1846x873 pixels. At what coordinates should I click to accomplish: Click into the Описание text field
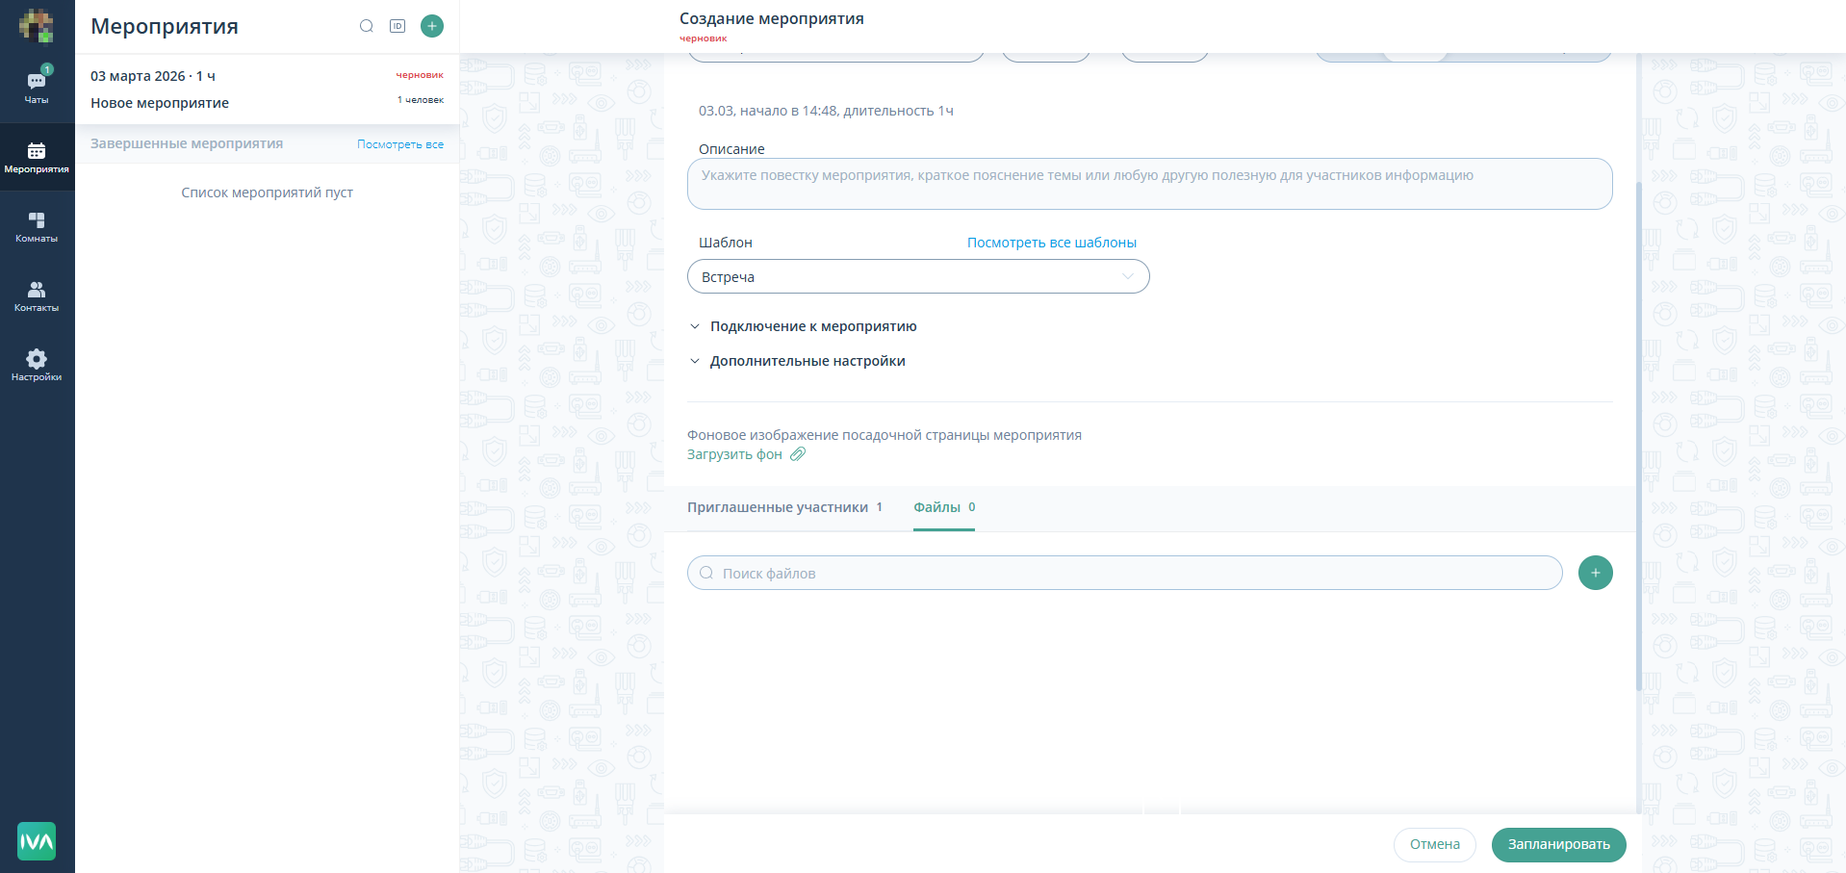1149,184
